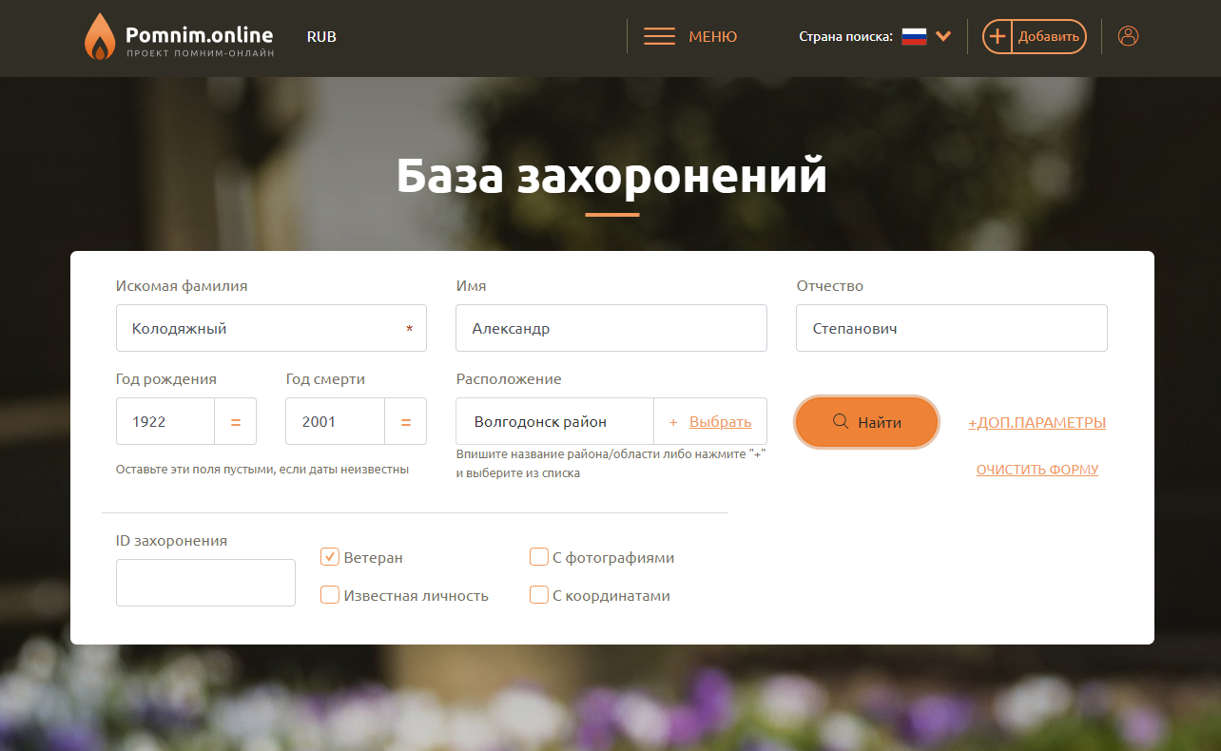
Task: Click the Pomnim.online flame logo
Action: (x=99, y=38)
